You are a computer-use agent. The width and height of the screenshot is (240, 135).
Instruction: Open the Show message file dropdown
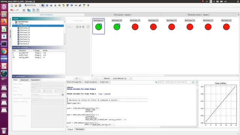(x=75, y=82)
